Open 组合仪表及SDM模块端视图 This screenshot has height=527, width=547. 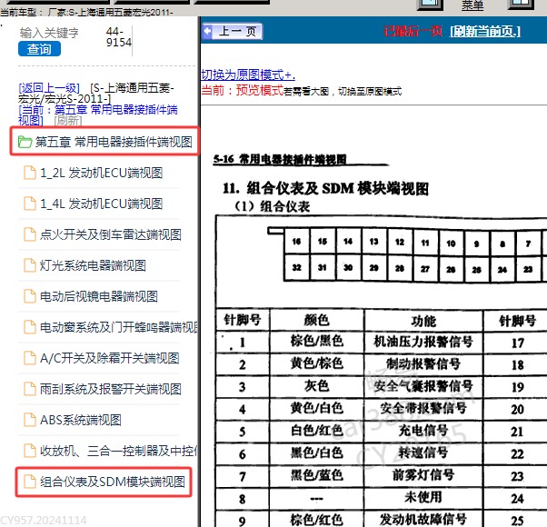coord(113,482)
